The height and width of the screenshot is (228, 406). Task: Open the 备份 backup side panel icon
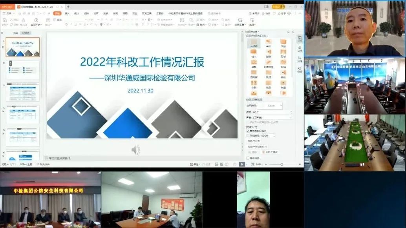point(300,69)
